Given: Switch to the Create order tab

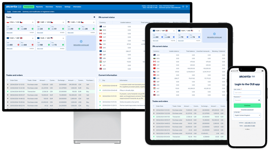Looking at the screenshot, I should (x=17, y=12).
